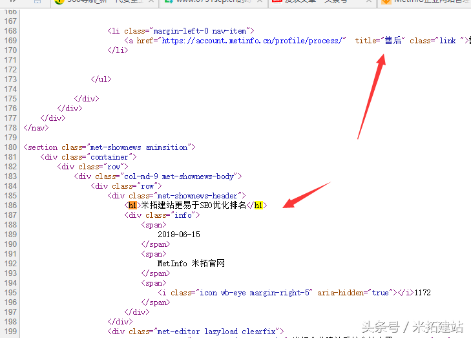The image size is (471, 338).
Task: Click line number 186 in the gutter
Action: (x=10, y=206)
